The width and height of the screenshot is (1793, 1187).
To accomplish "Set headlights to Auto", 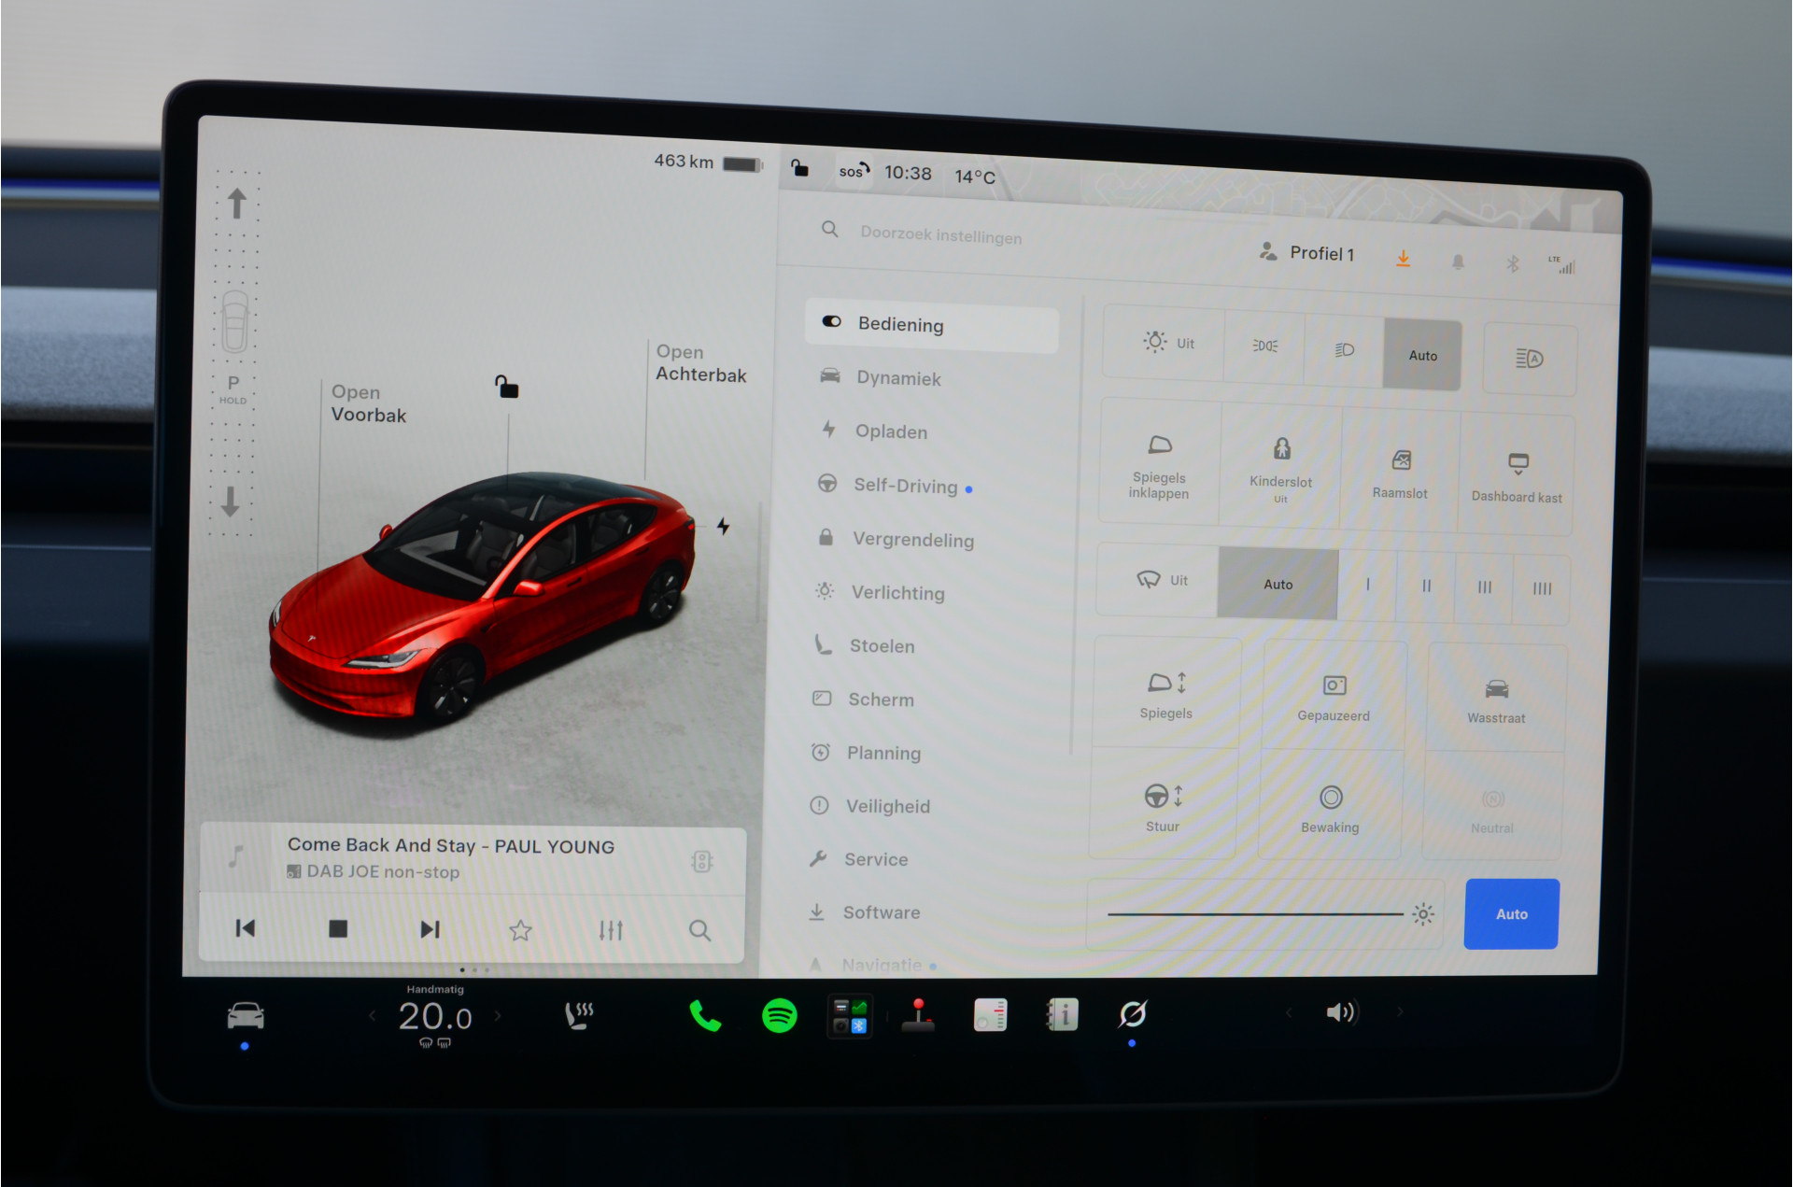I will tap(1422, 355).
